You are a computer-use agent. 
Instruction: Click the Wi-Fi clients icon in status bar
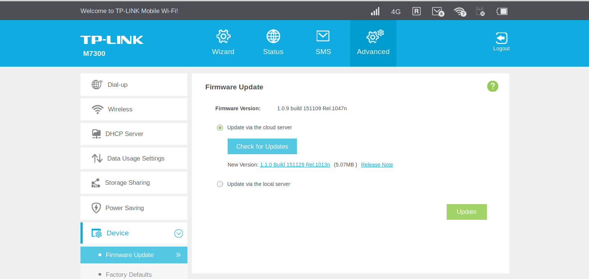click(460, 12)
